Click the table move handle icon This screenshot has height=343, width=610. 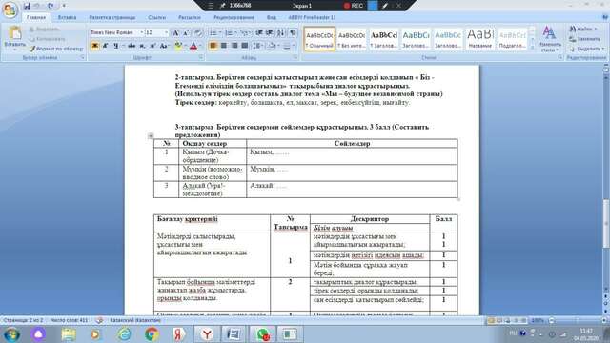click(151, 135)
